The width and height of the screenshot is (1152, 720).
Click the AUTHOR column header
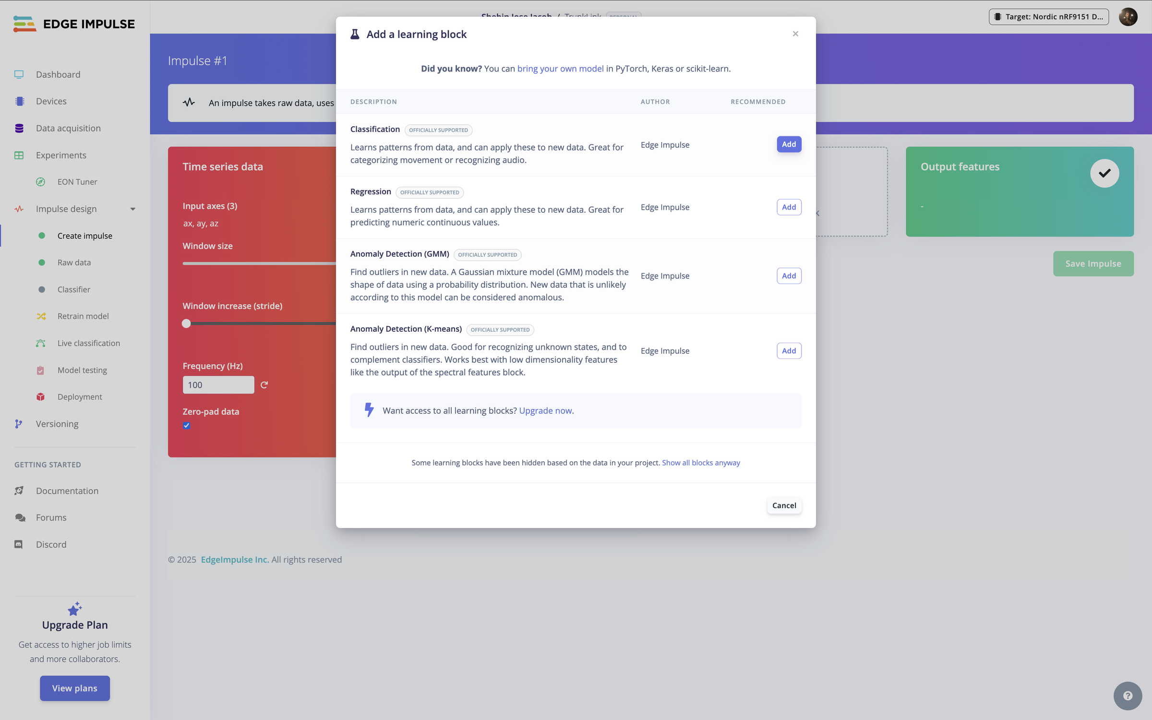pyautogui.click(x=655, y=102)
